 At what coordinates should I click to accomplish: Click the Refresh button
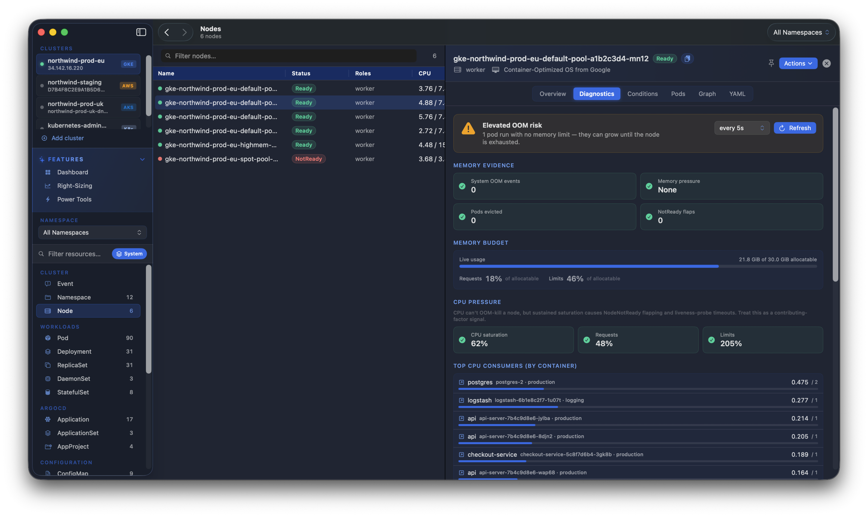[794, 128]
